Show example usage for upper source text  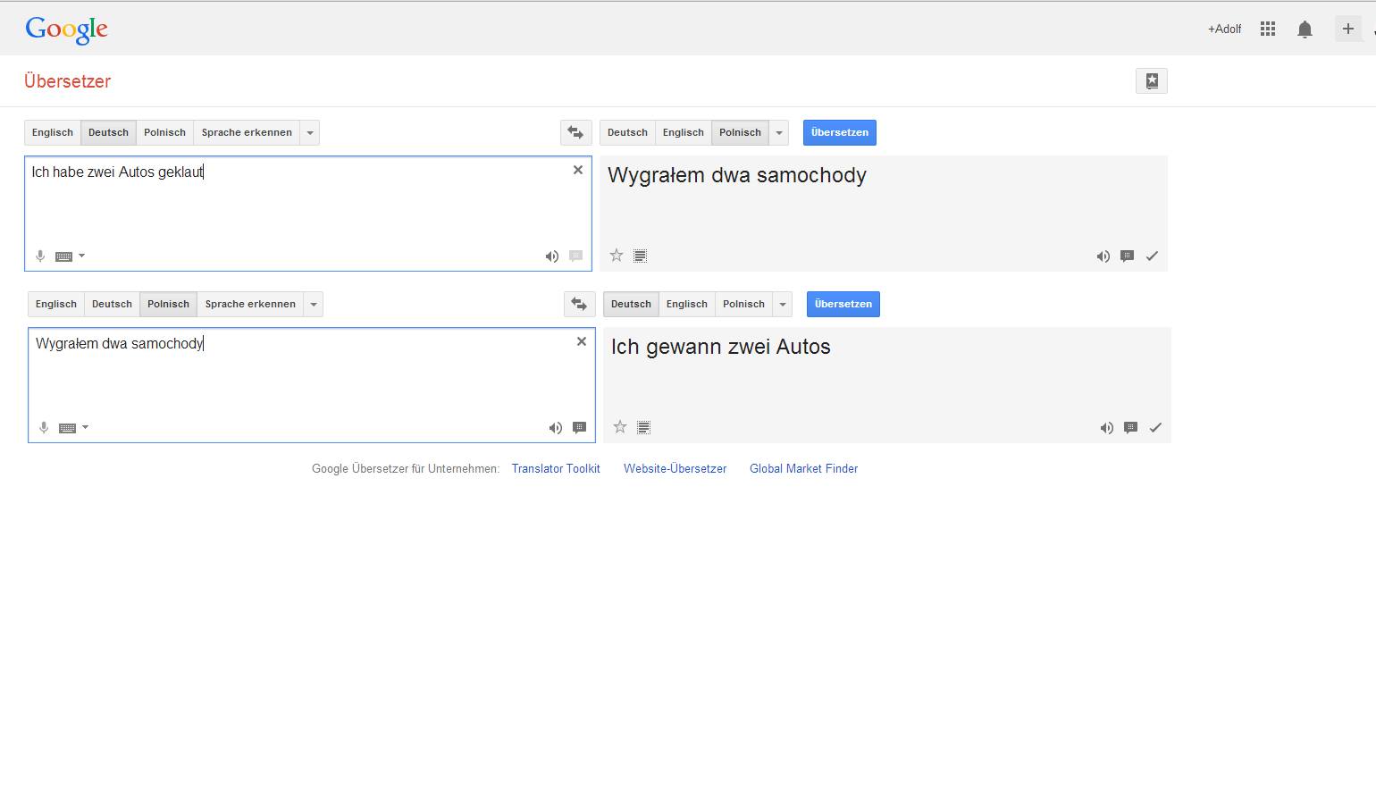575,256
